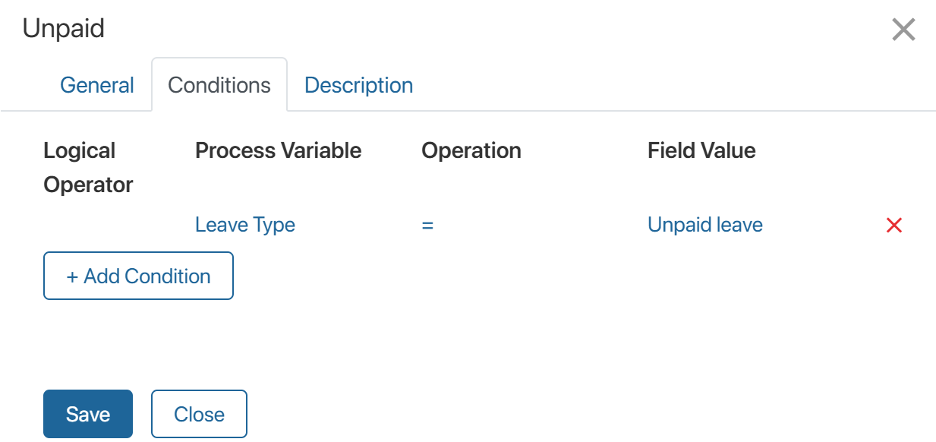
Task: Click the Process Variable column header
Action: pyautogui.click(x=278, y=150)
